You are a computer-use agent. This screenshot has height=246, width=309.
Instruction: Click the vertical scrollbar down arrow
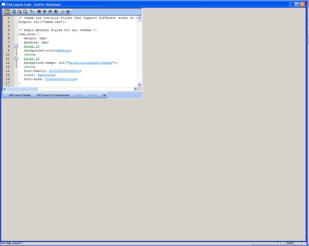[139, 85]
